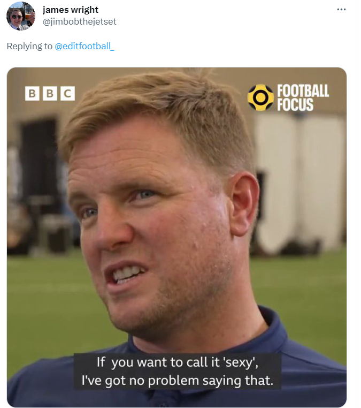Click the 'Replying to' text
361x408 pixels.
click(29, 46)
